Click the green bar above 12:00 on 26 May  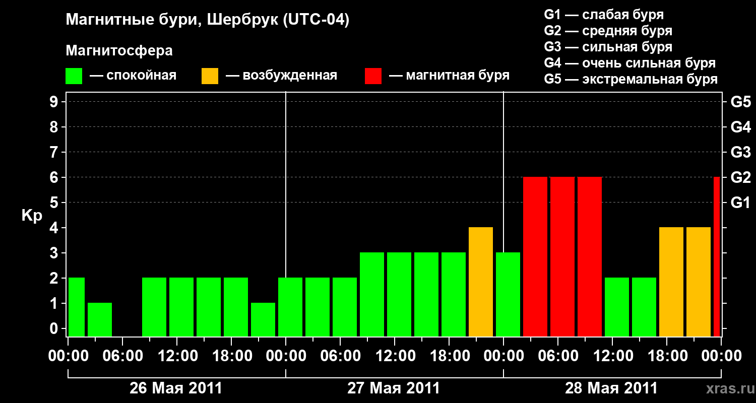pyautogui.click(x=181, y=307)
